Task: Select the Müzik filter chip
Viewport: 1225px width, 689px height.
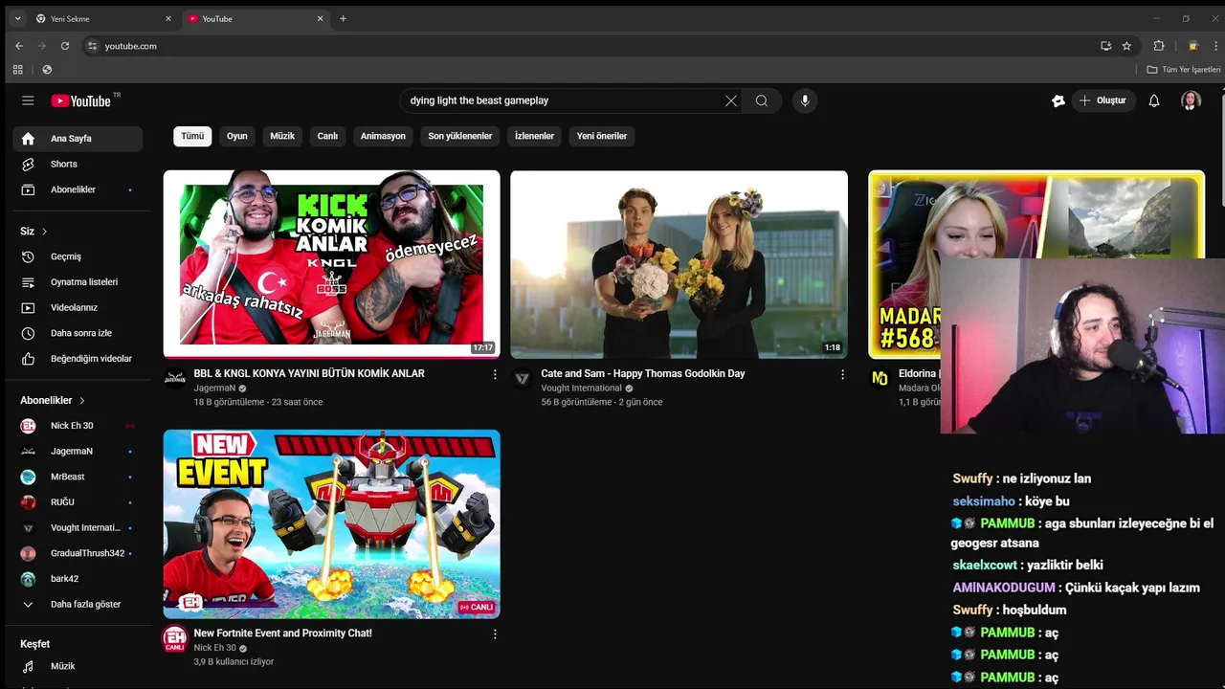Action: [x=282, y=136]
